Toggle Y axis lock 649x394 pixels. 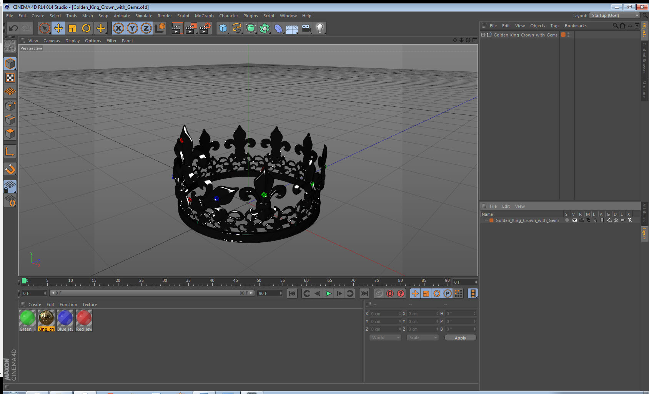pyautogui.click(x=132, y=28)
